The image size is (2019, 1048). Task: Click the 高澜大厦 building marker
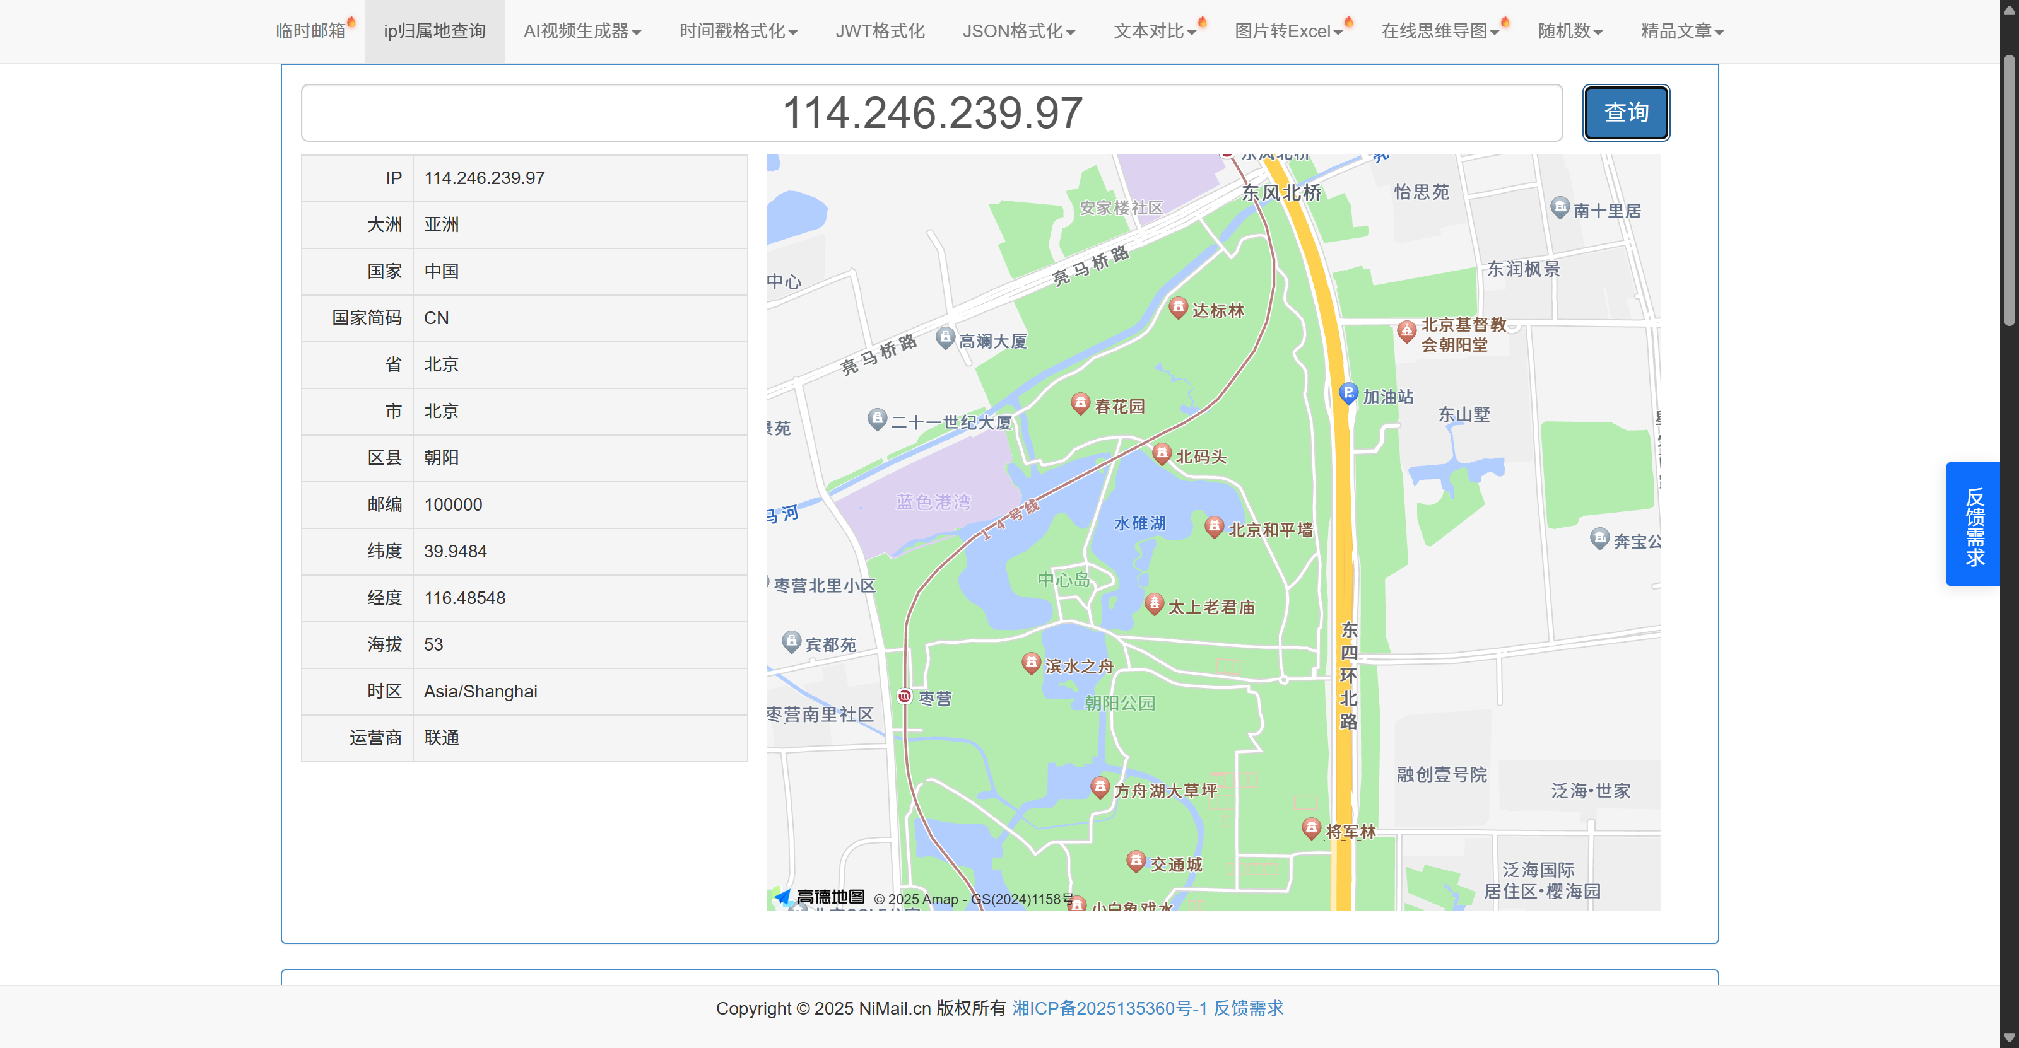(945, 337)
